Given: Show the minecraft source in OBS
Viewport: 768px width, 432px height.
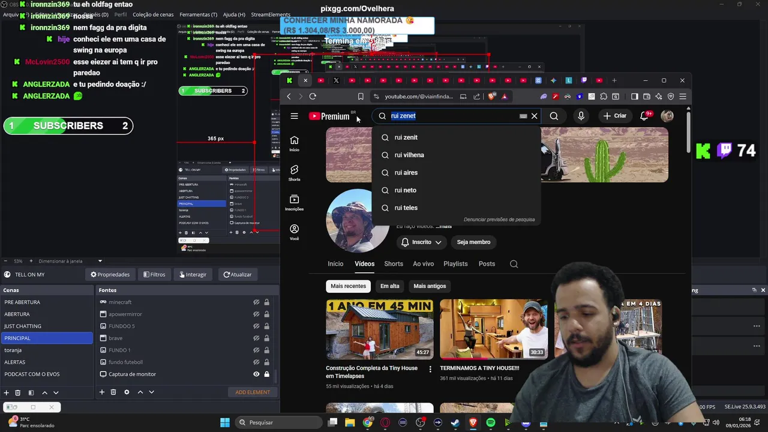Looking at the screenshot, I should [256, 302].
